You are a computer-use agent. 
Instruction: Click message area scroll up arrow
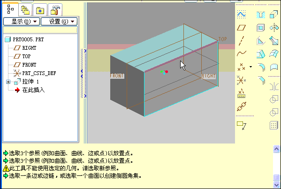click(276, 149)
